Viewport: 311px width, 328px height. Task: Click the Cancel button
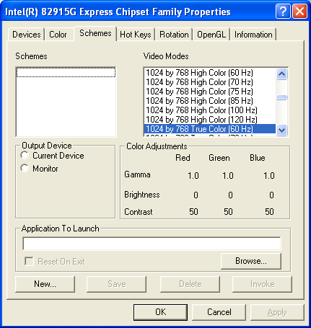click(219, 312)
